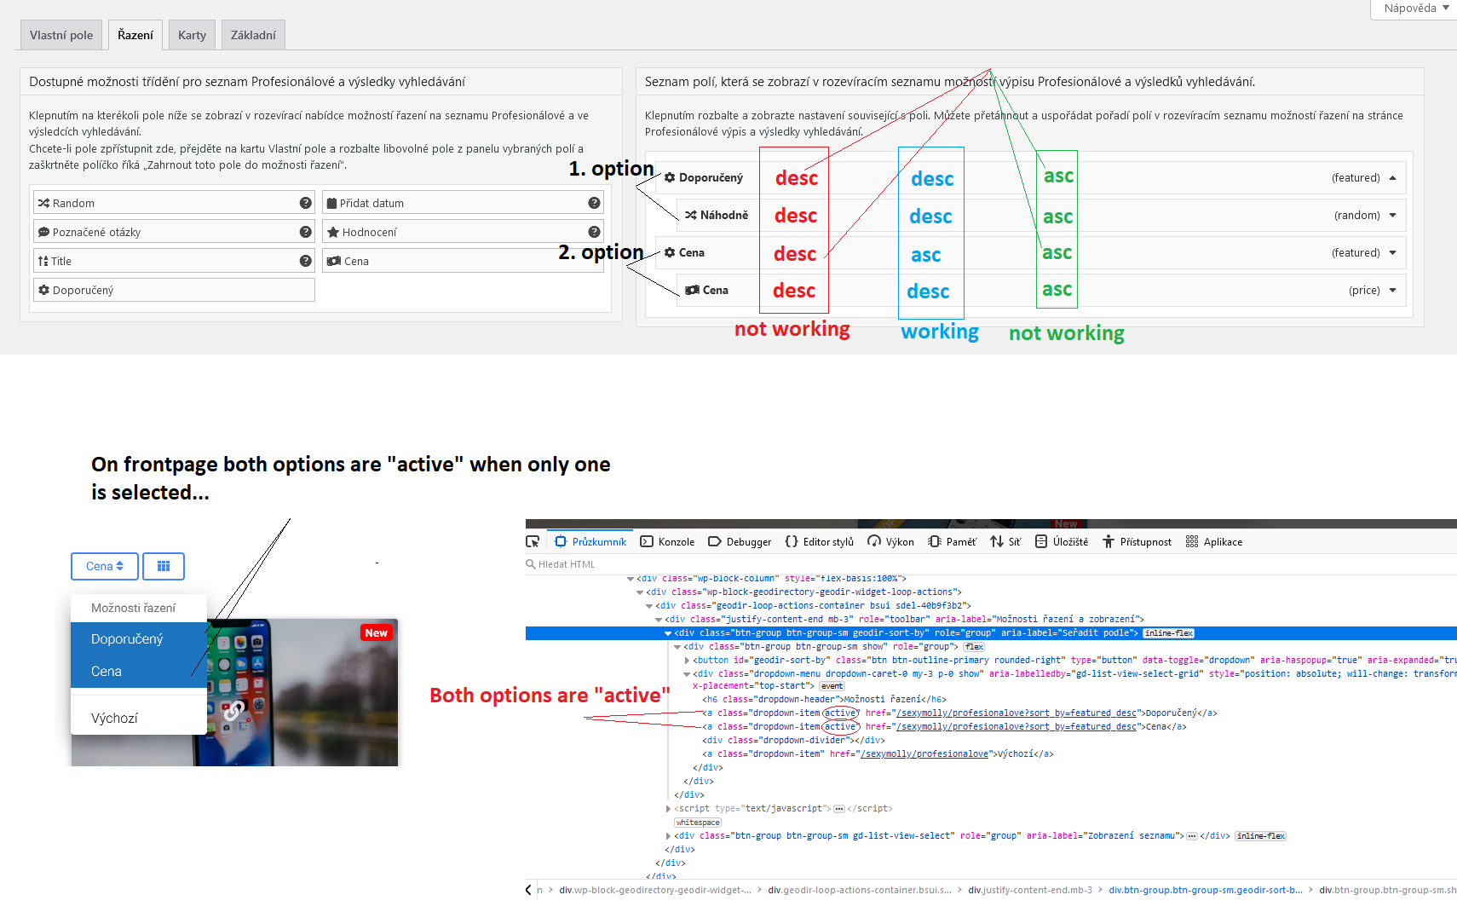
Task: Click the event badge in the markup
Action: (x=832, y=686)
